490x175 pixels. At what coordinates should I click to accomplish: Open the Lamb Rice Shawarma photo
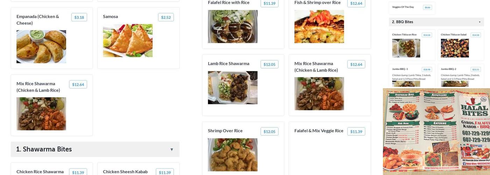point(233,88)
